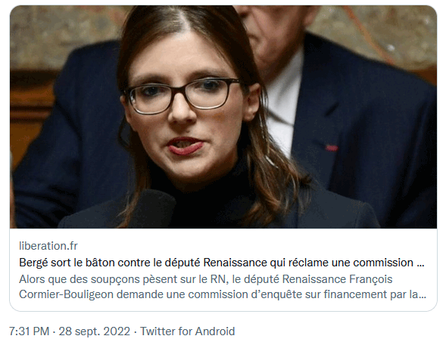Open the Twitter for Android source link
Screen dimensions: 446x339
coord(188,331)
